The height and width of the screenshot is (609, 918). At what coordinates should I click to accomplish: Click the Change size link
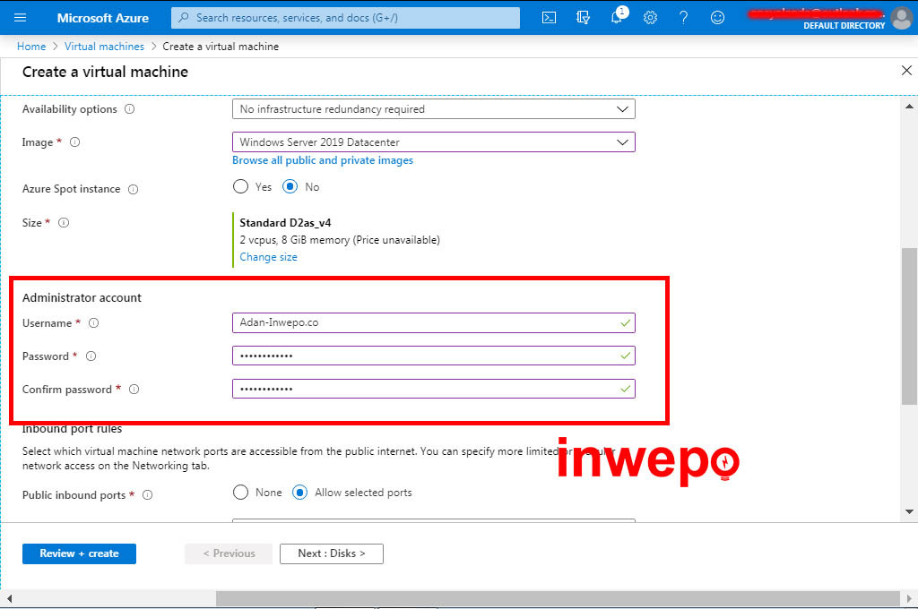coord(268,257)
